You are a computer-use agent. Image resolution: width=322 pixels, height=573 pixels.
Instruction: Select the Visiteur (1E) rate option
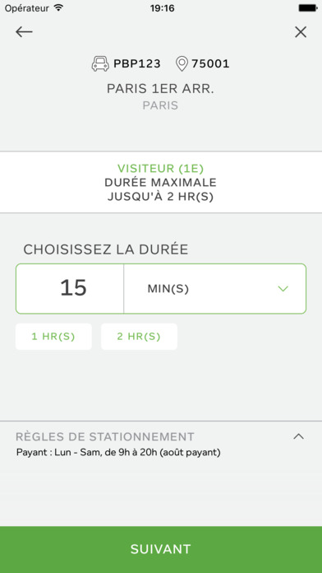160,169
